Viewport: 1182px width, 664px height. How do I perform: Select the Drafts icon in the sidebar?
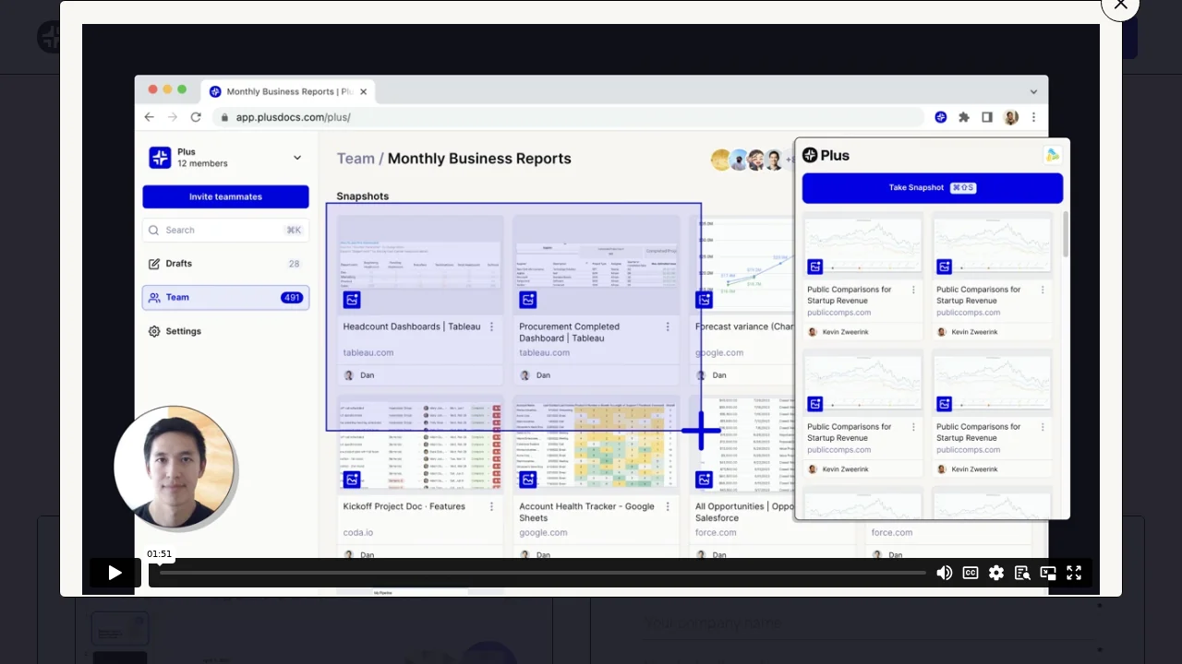click(x=154, y=264)
